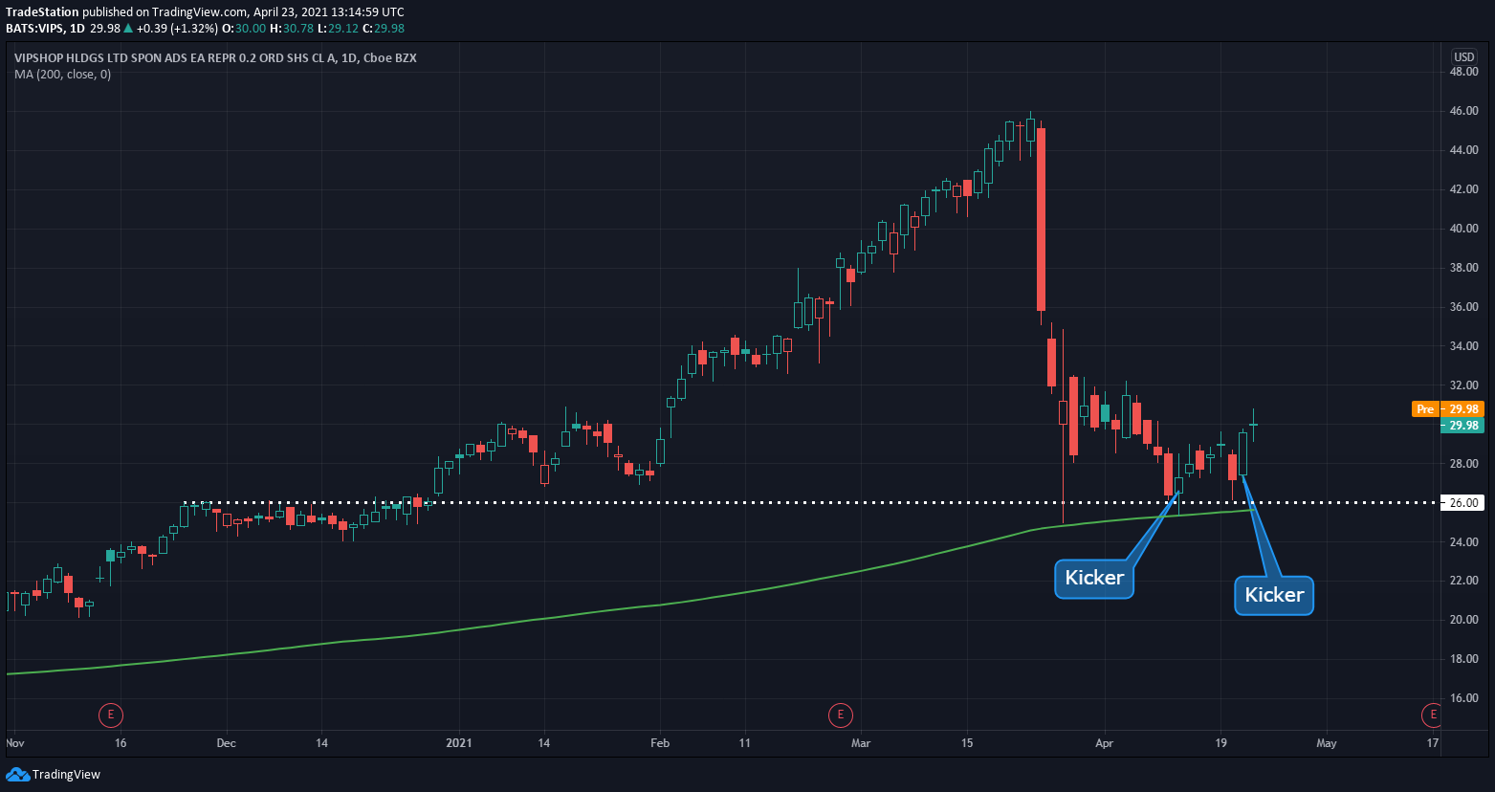Click the 22.00 price axis label
Screen dimensions: 1495x792
point(1463,581)
